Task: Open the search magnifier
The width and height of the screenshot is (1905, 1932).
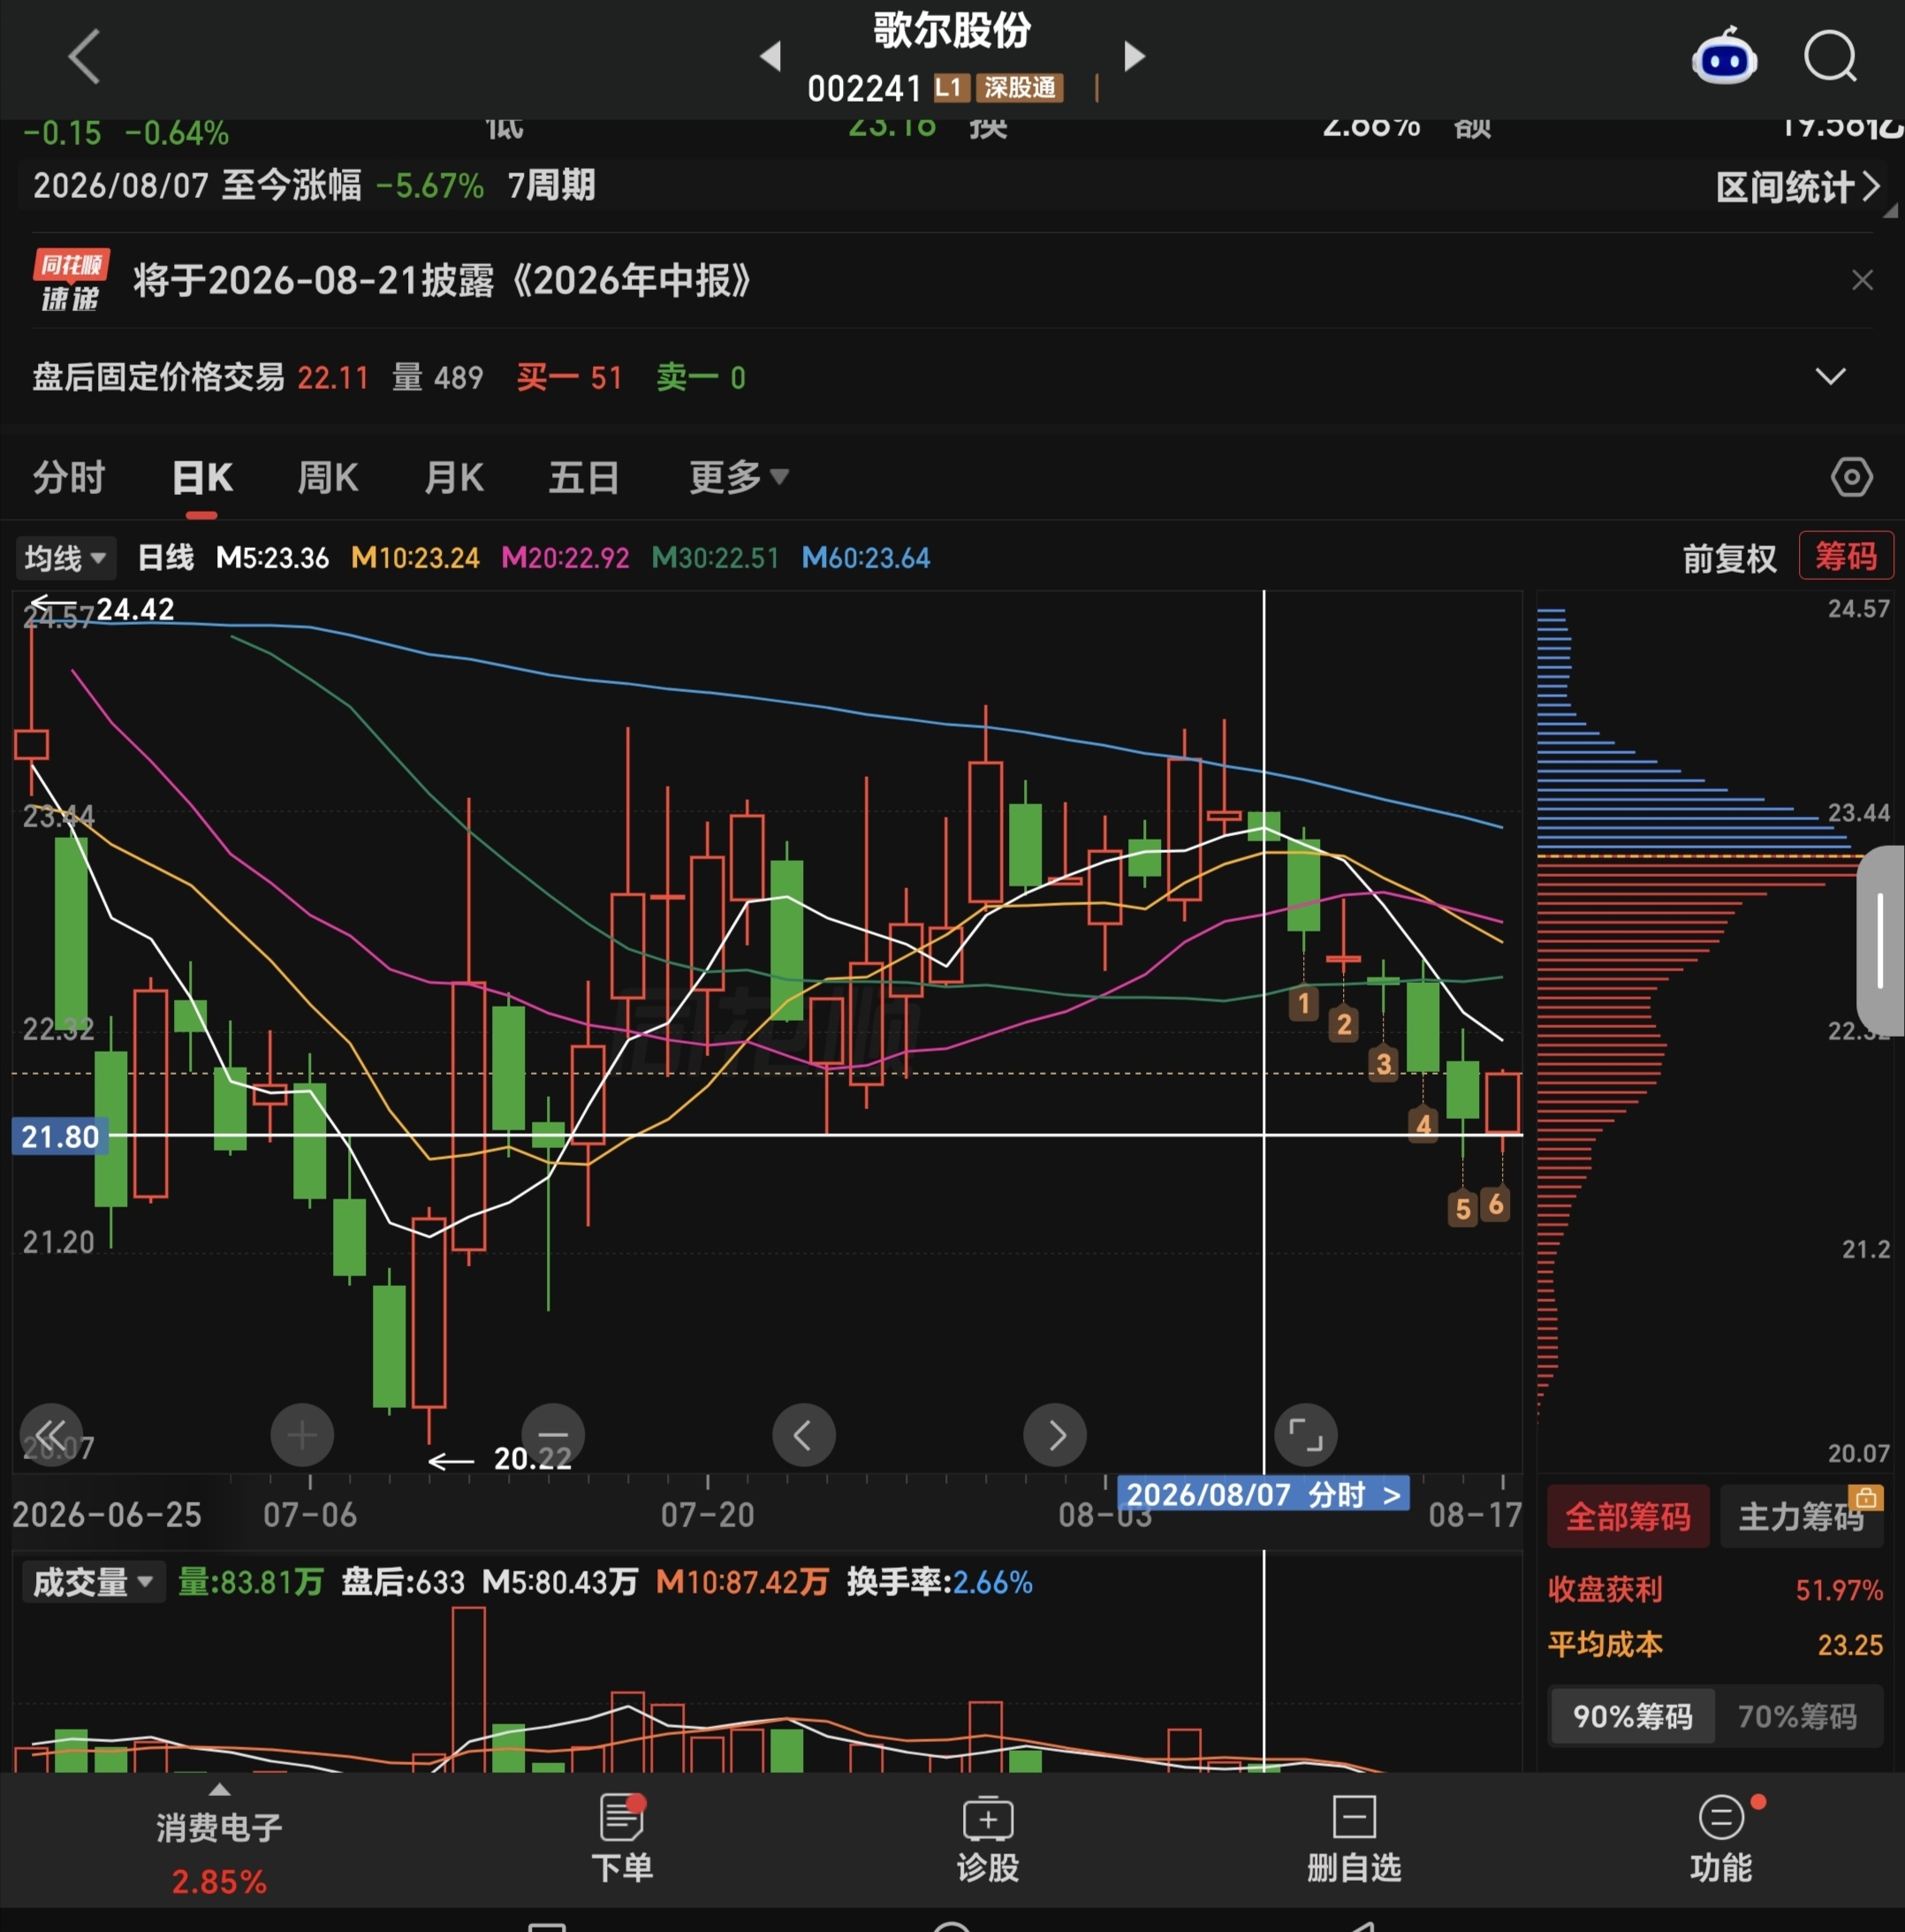Action: (x=1830, y=56)
